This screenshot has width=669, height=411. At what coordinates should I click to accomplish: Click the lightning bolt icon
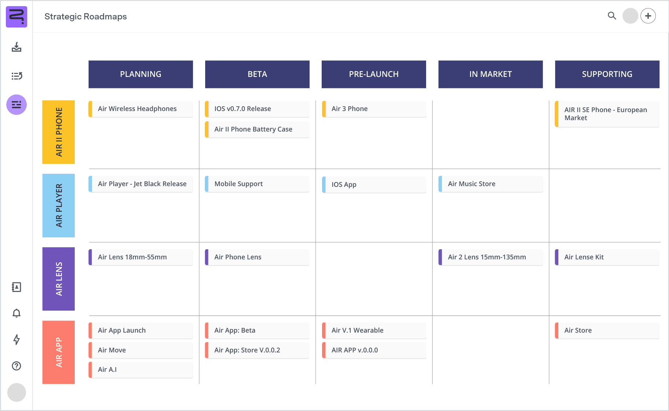[16, 340]
